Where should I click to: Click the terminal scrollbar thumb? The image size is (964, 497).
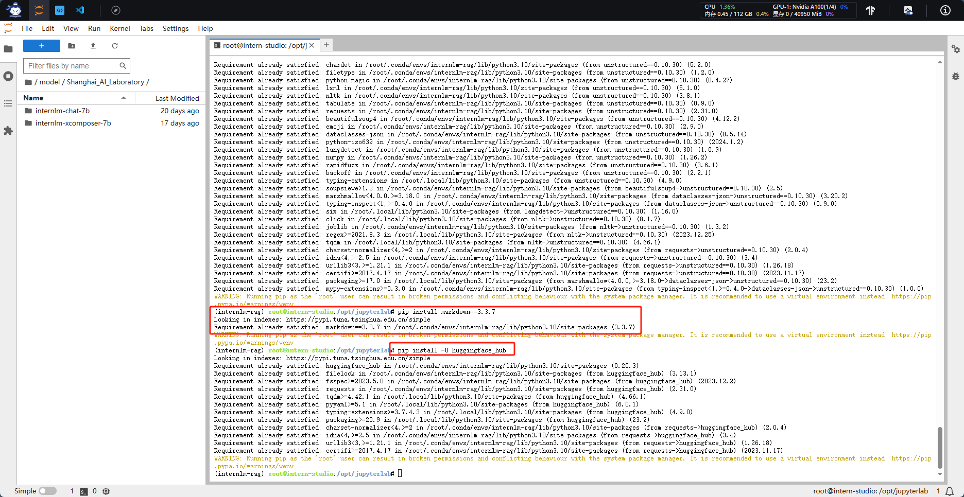(940, 447)
